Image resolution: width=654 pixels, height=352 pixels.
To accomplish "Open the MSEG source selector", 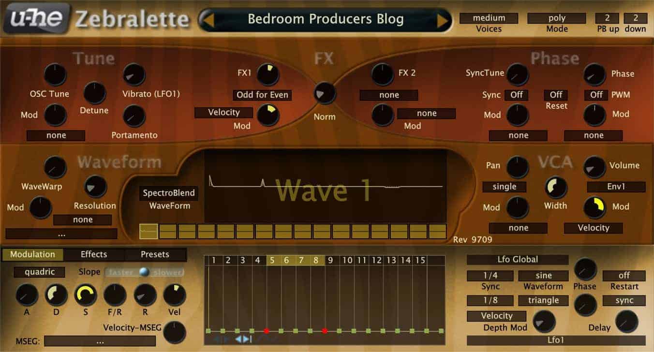I will point(100,341).
